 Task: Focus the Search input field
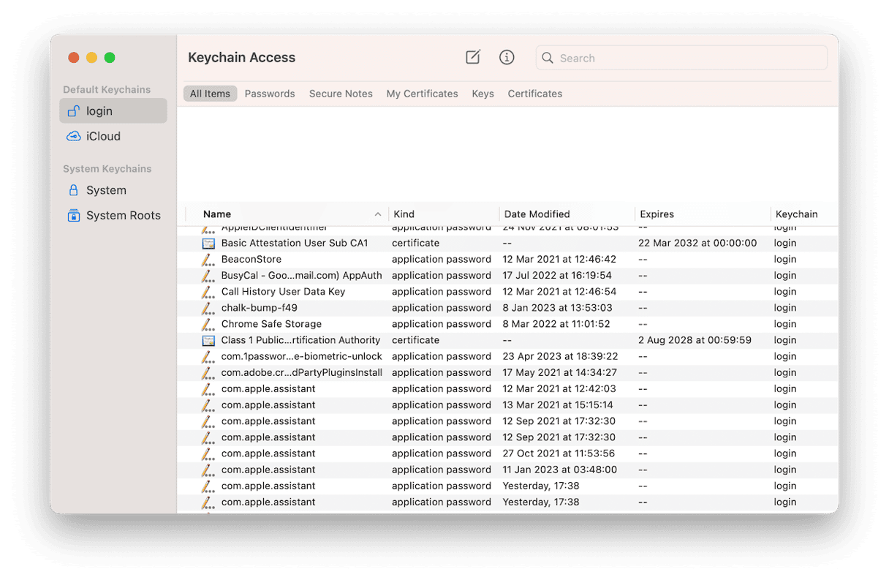coord(687,59)
